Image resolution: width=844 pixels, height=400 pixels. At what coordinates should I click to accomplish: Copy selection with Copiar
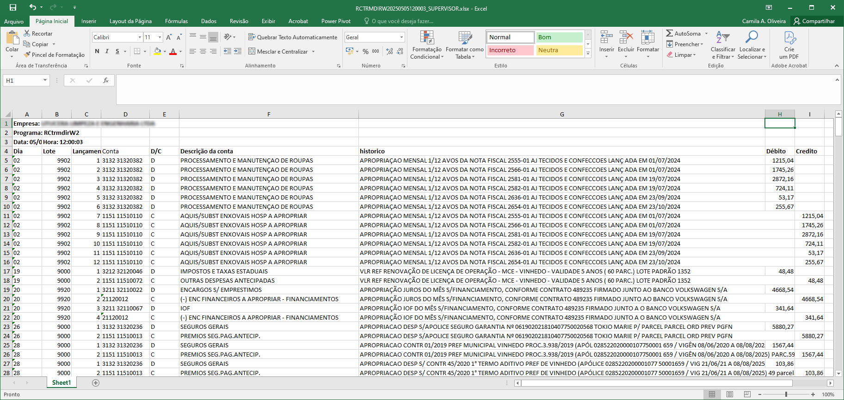(36, 44)
